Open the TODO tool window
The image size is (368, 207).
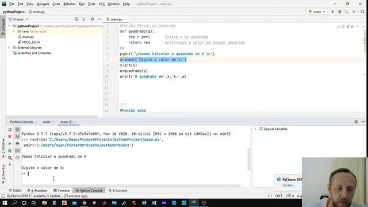click(15, 190)
